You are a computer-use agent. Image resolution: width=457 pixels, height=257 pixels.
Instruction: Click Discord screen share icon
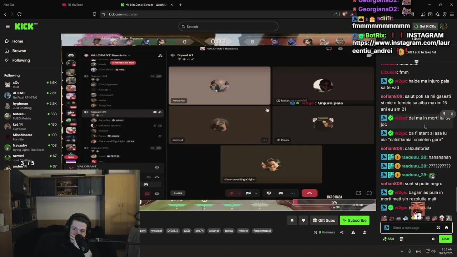pos(269,193)
